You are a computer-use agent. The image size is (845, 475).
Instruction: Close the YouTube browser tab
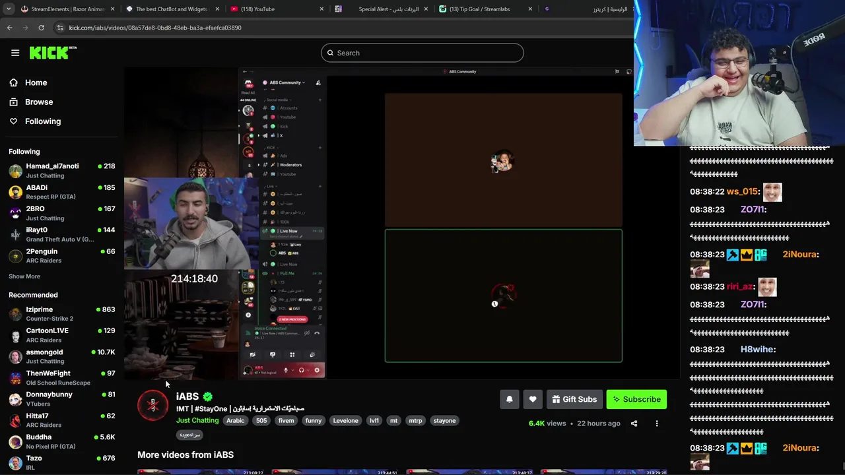(x=321, y=9)
